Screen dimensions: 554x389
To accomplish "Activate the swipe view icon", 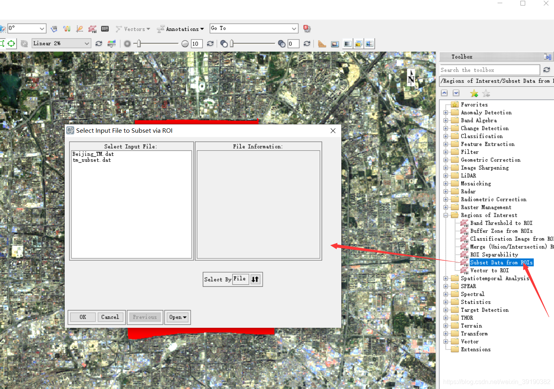I will 369,44.
